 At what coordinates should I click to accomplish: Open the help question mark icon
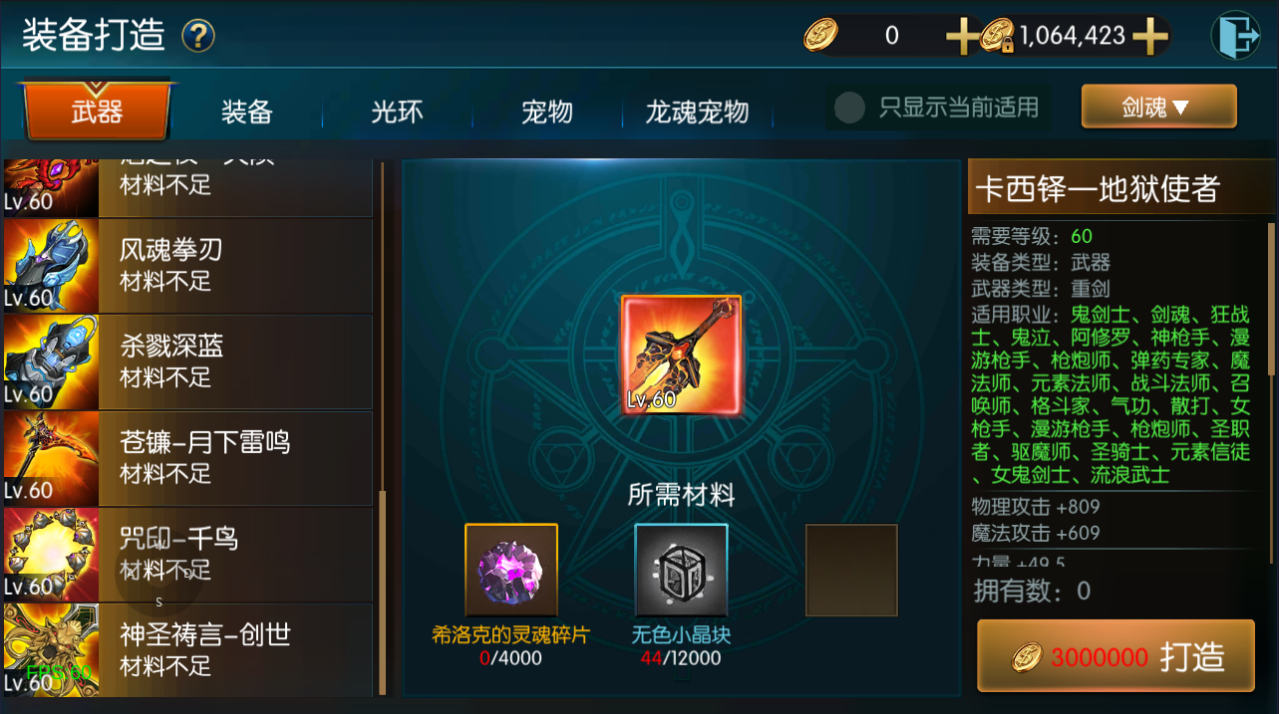pos(198,37)
